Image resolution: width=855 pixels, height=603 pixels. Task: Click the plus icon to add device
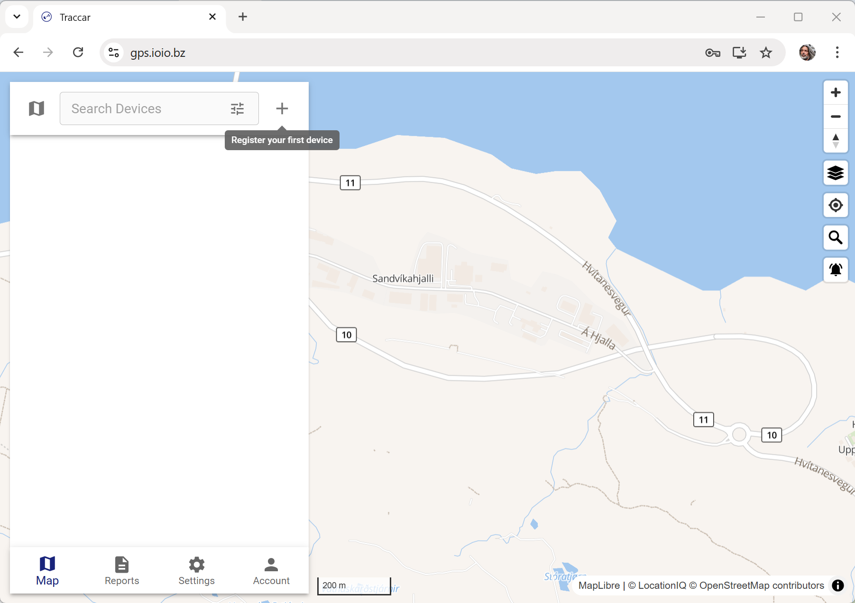point(282,108)
